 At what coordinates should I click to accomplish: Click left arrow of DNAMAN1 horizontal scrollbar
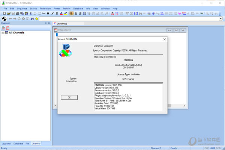56,106
